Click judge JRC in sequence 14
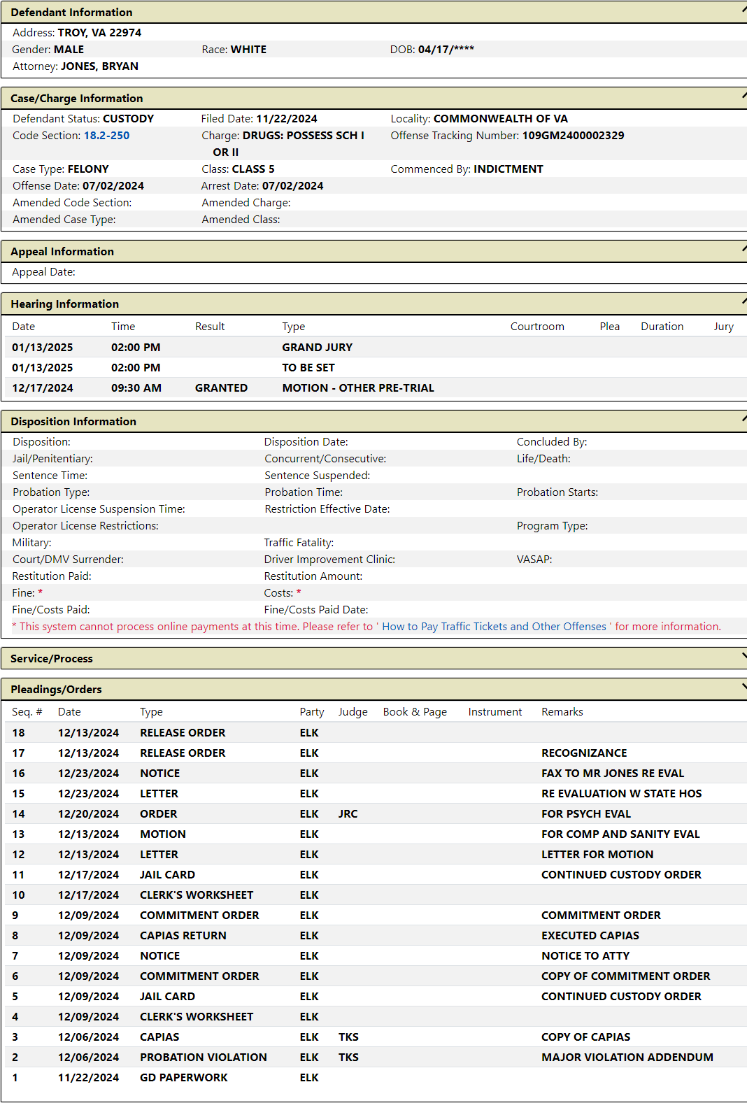The width and height of the screenshot is (747, 1103). point(348,814)
